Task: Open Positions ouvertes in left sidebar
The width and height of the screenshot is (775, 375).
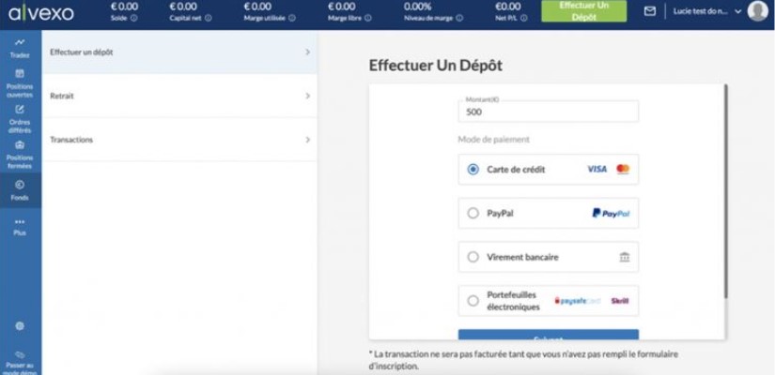Action: pyautogui.click(x=20, y=73)
